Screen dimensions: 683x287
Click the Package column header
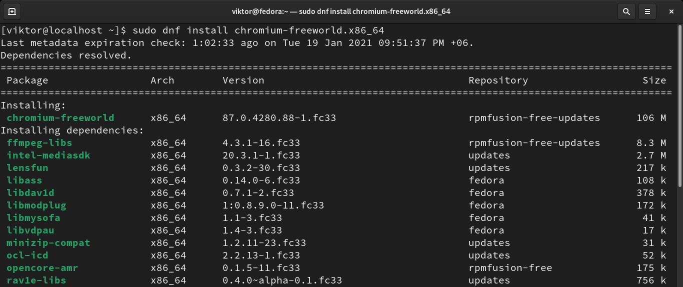(27, 80)
